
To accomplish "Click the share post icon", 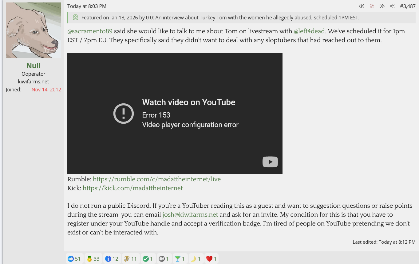I will click(x=392, y=6).
